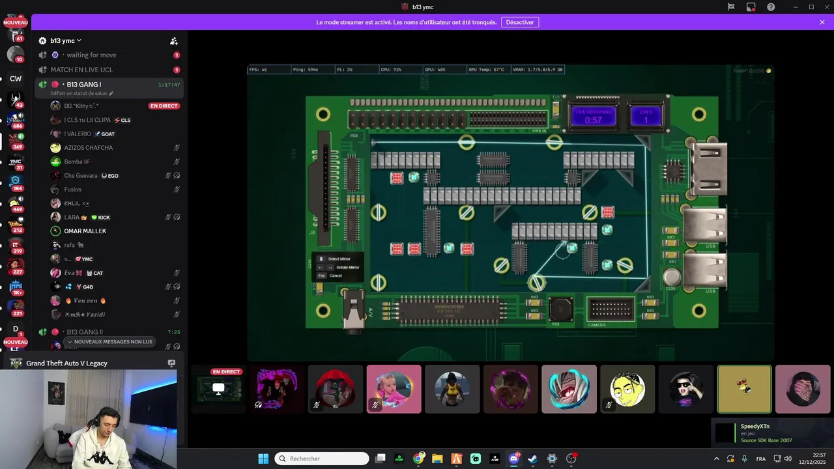
Task: Select the red hooded avatar participant tile
Action: point(336,389)
